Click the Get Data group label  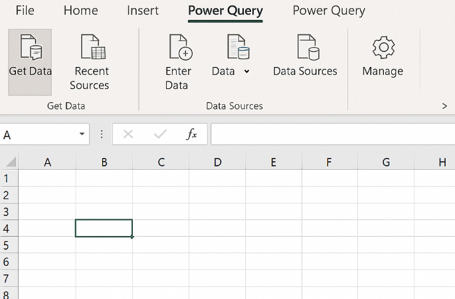pos(66,106)
